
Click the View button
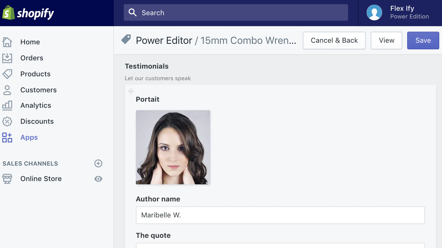(x=386, y=41)
